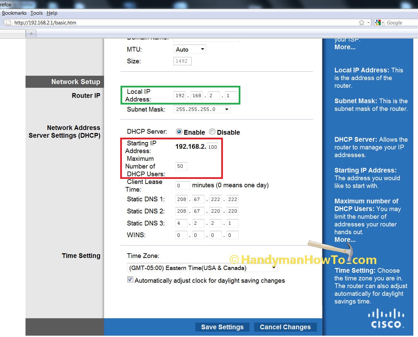Select the DHCP Server Enable radio button

(x=179, y=132)
